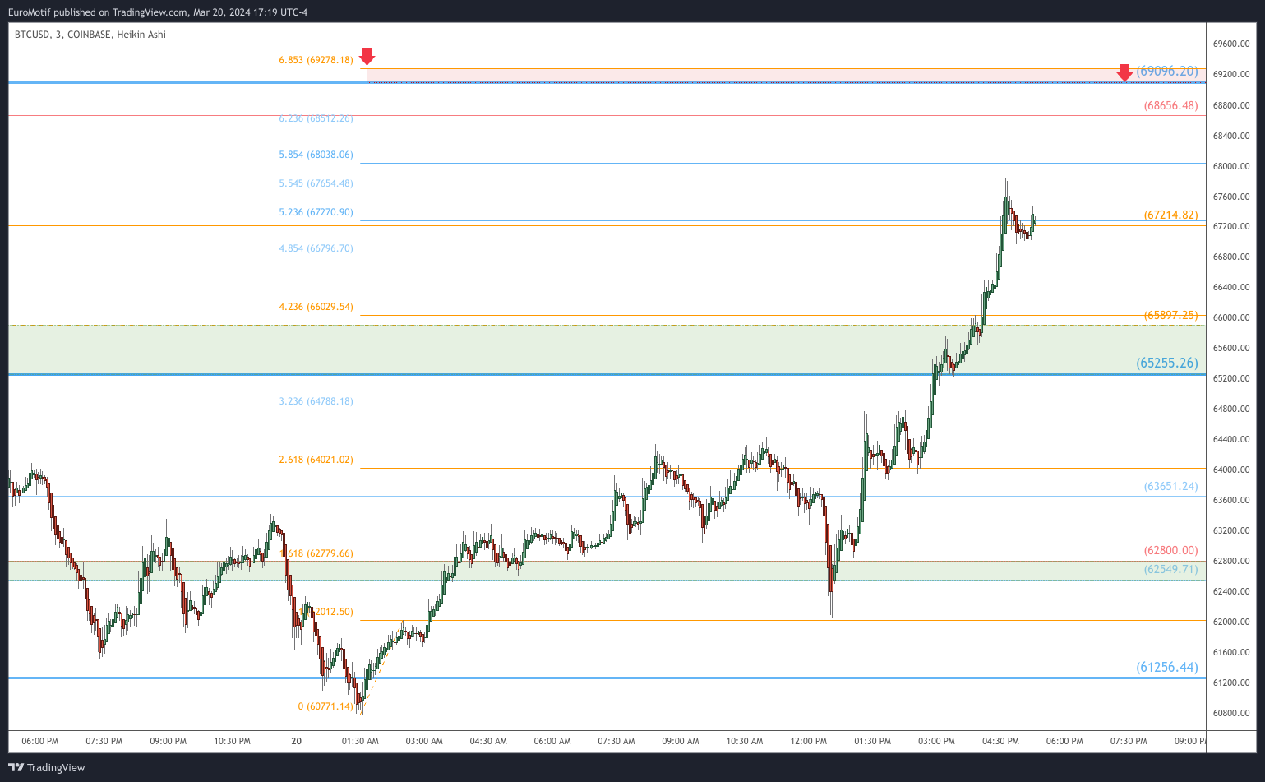Select the 4.854 (66796.70) Fibonacci label
This screenshot has height=782, width=1265.
(316, 248)
